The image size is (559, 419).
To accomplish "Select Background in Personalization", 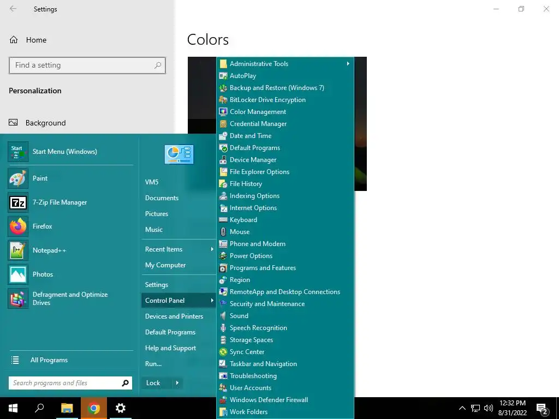I will pos(87,123).
